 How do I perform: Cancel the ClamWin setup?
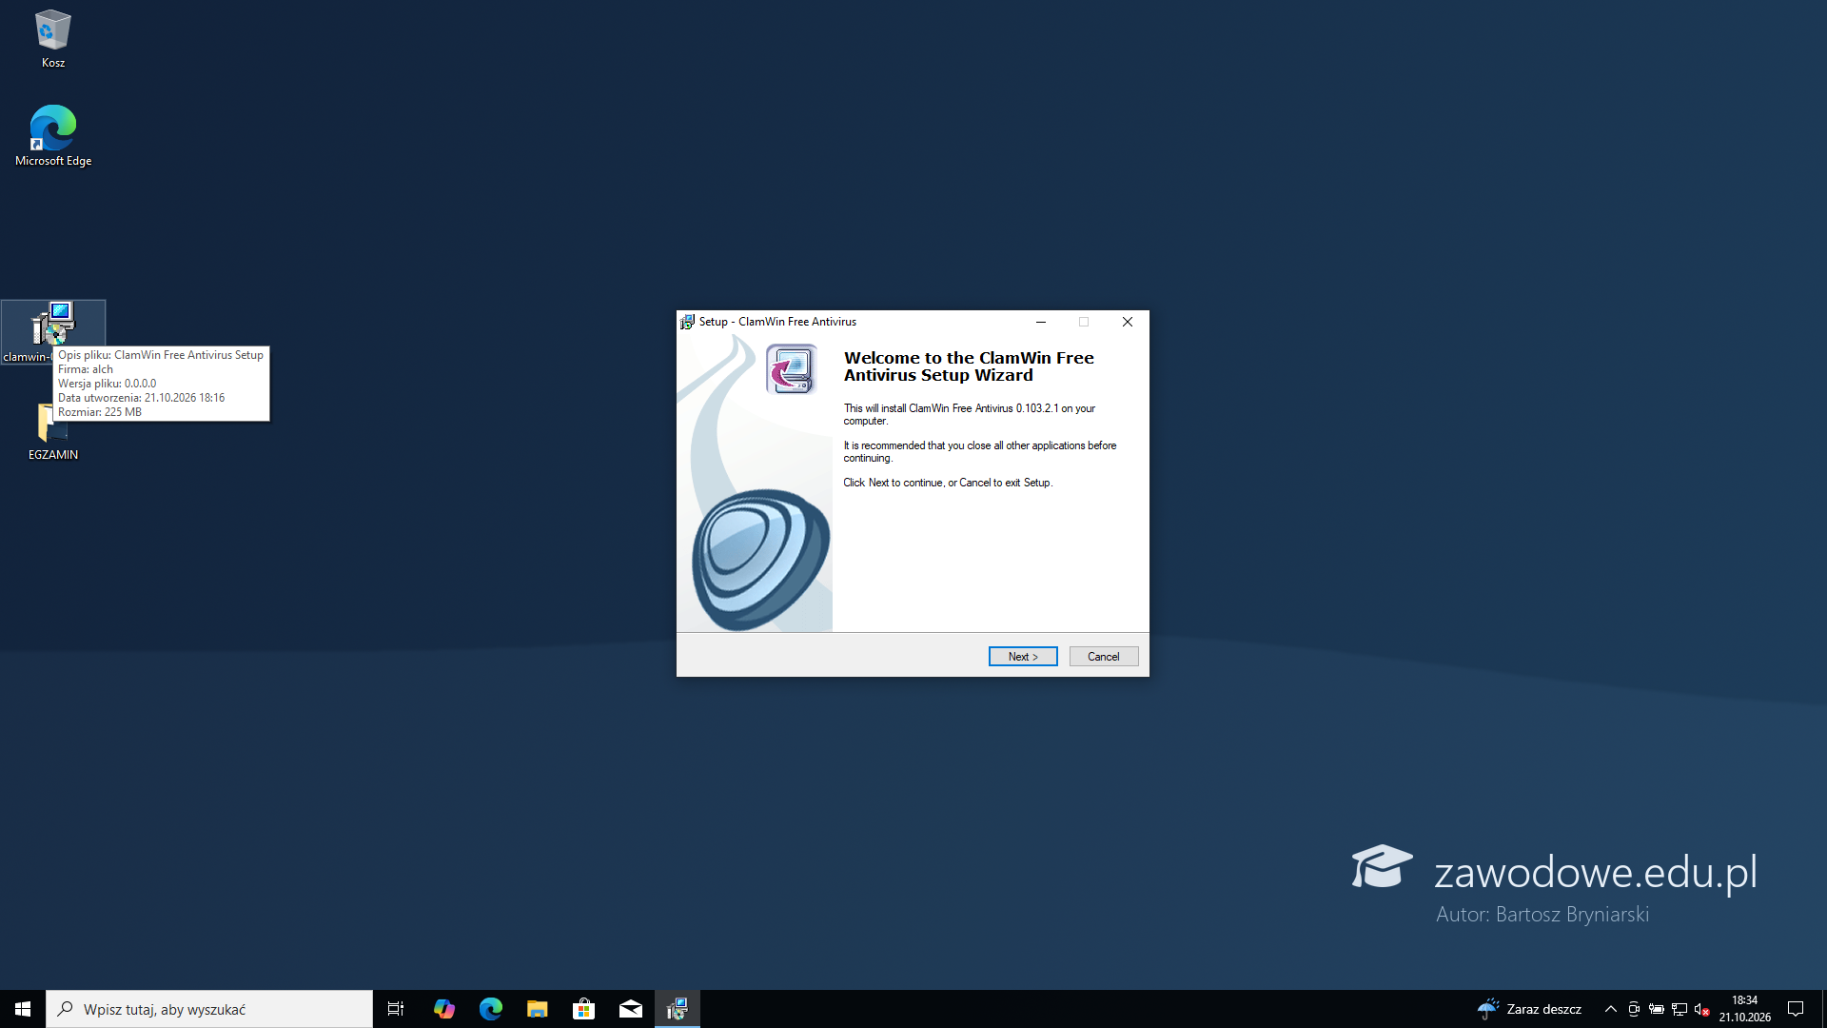coord(1104,657)
